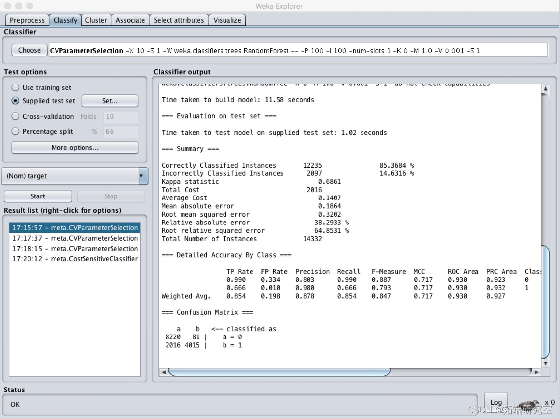Click the Stop button
The image size is (559, 419).
(x=111, y=196)
